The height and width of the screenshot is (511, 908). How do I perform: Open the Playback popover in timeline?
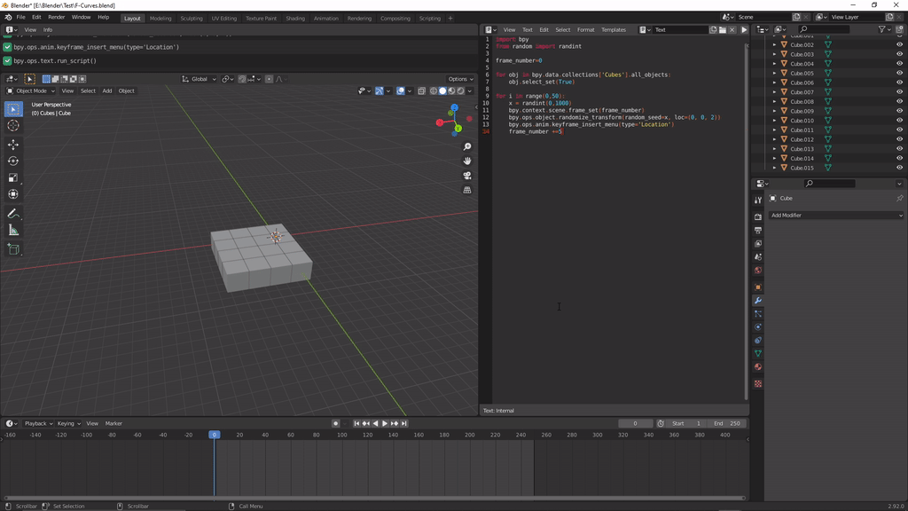37,423
